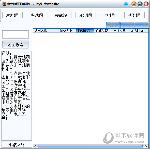Go to 上一页 previous page
This screenshot has width=150, height=149.
pos(127,25)
